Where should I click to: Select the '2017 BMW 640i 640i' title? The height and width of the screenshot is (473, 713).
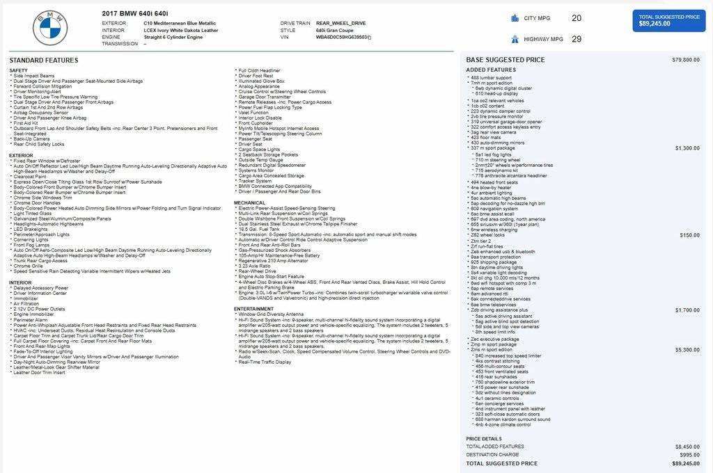(x=135, y=14)
